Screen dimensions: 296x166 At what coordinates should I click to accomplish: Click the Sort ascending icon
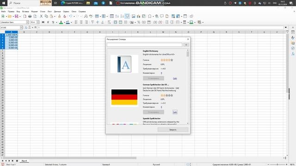point(117,16)
